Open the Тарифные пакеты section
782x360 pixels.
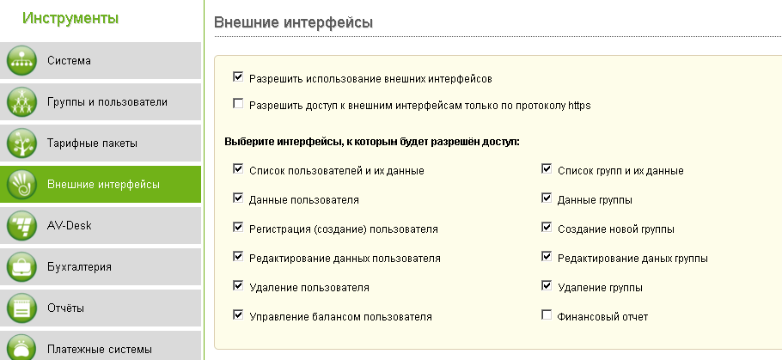(101, 143)
